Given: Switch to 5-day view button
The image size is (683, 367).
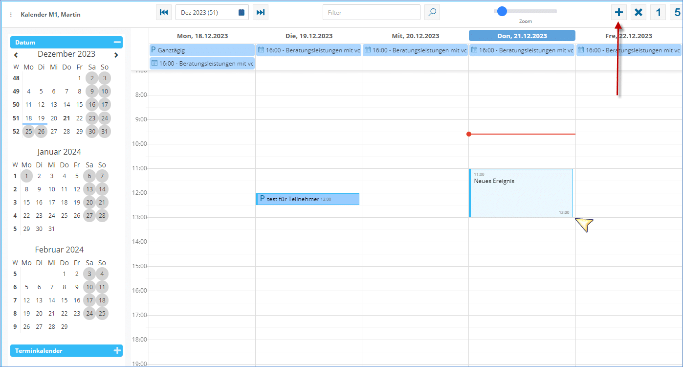Looking at the screenshot, I should pos(677,13).
